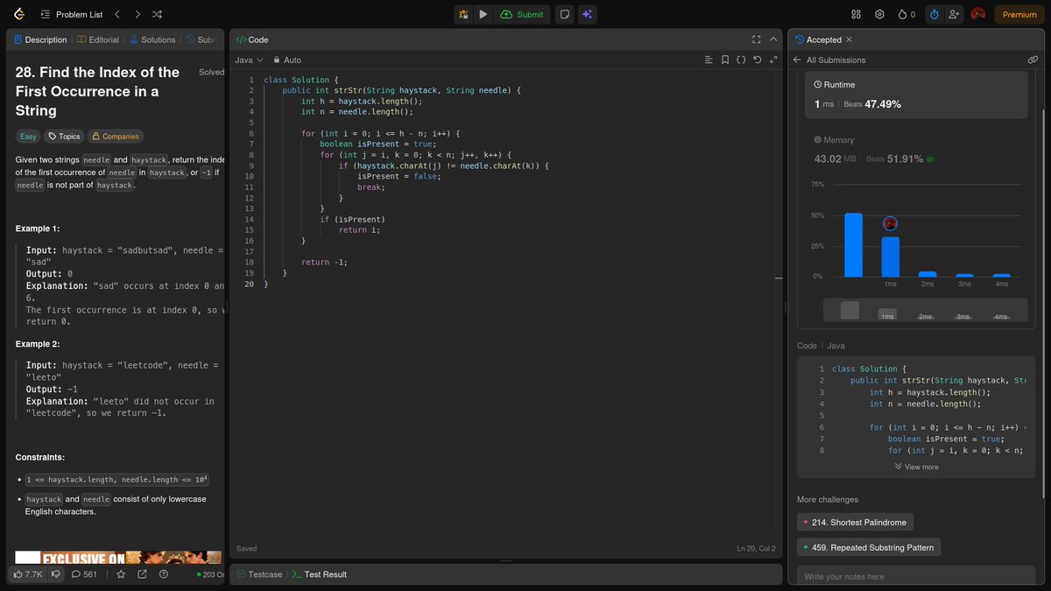
Task: Click the LeetCode logo icon
Action: 19,14
